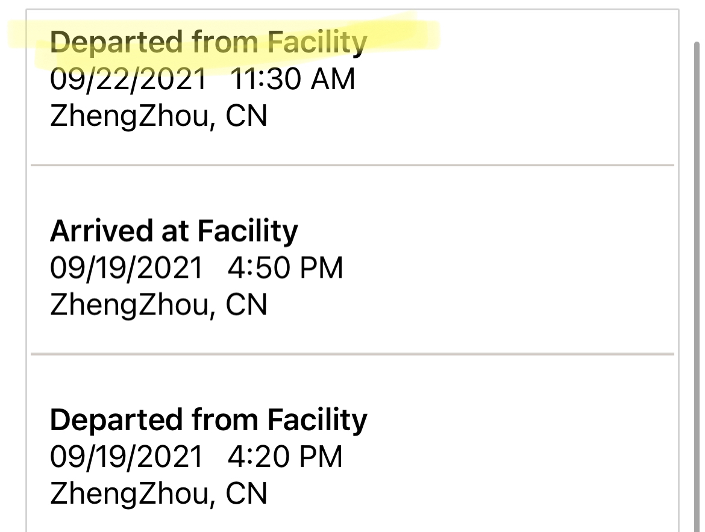The width and height of the screenshot is (705, 532).
Task: Click ZhengZhou, CN under the 4:20 PM entry
Action: (x=158, y=493)
